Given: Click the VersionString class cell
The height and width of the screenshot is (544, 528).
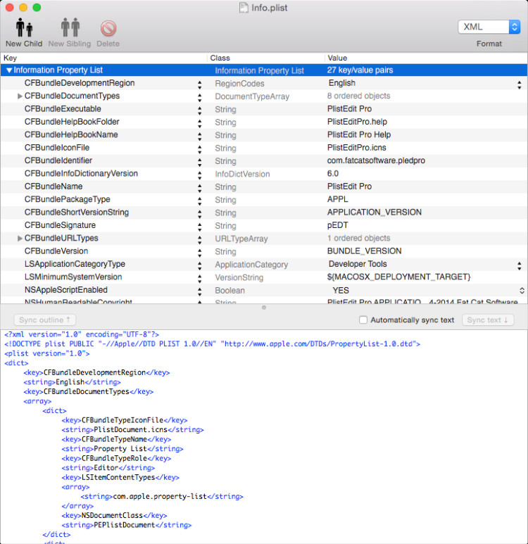Looking at the screenshot, I should [x=239, y=277].
